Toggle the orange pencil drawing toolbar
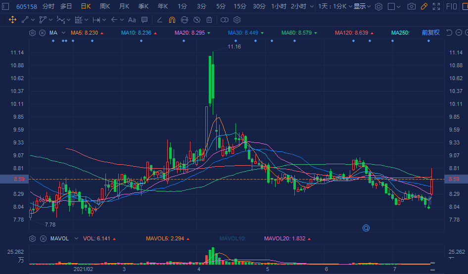The width and height of the screenshot is (468, 274). [424, 6]
